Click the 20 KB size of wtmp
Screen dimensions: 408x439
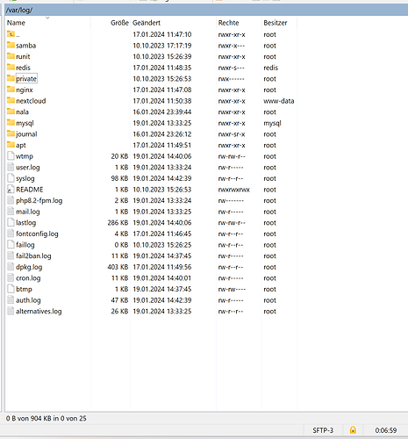119,156
